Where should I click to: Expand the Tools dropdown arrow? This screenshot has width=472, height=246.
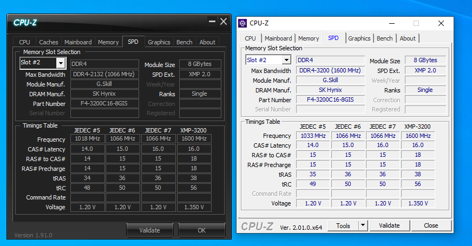click(x=363, y=225)
